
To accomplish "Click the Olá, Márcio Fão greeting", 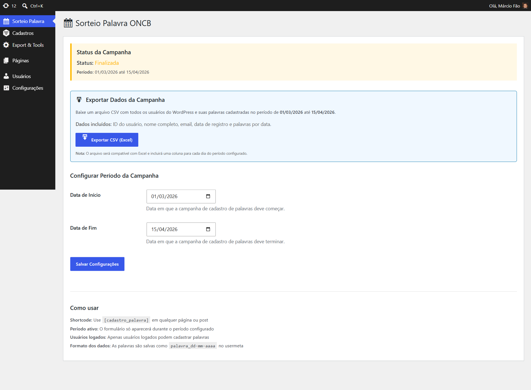I will 504,6.
